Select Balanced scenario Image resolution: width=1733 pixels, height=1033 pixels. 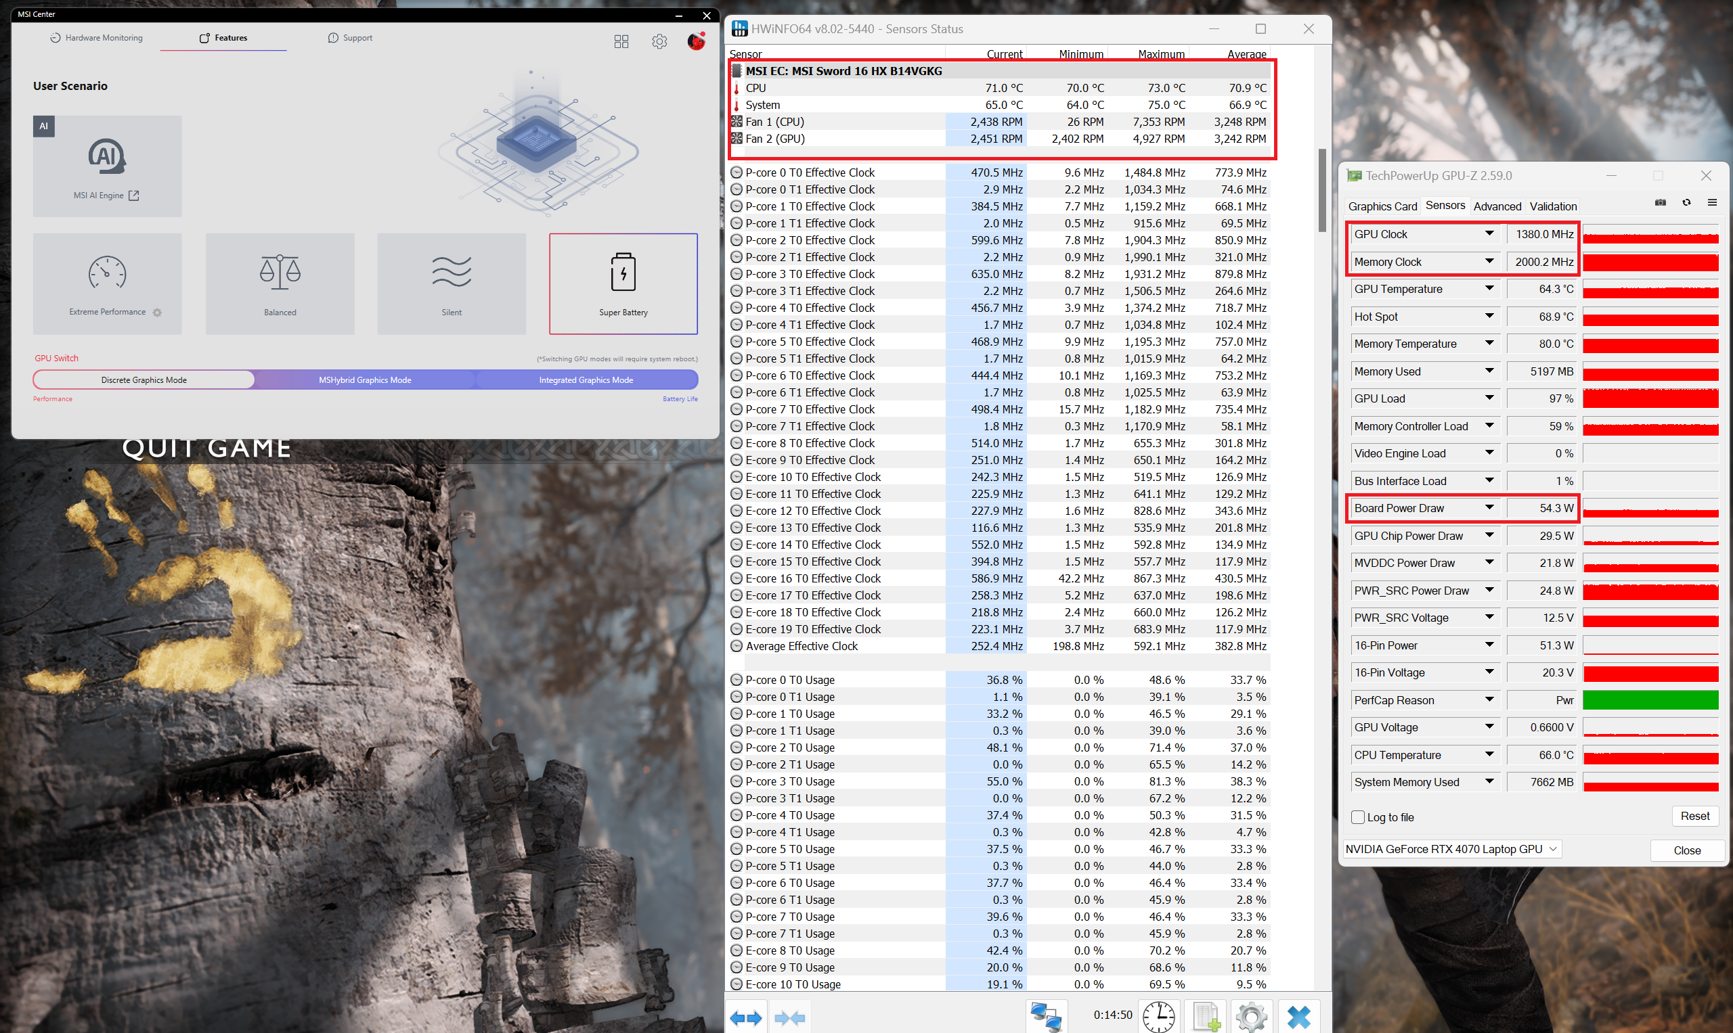[x=280, y=283]
